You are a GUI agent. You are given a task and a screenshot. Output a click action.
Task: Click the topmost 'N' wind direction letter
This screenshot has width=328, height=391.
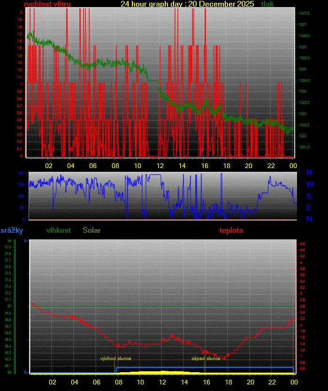[309, 173]
